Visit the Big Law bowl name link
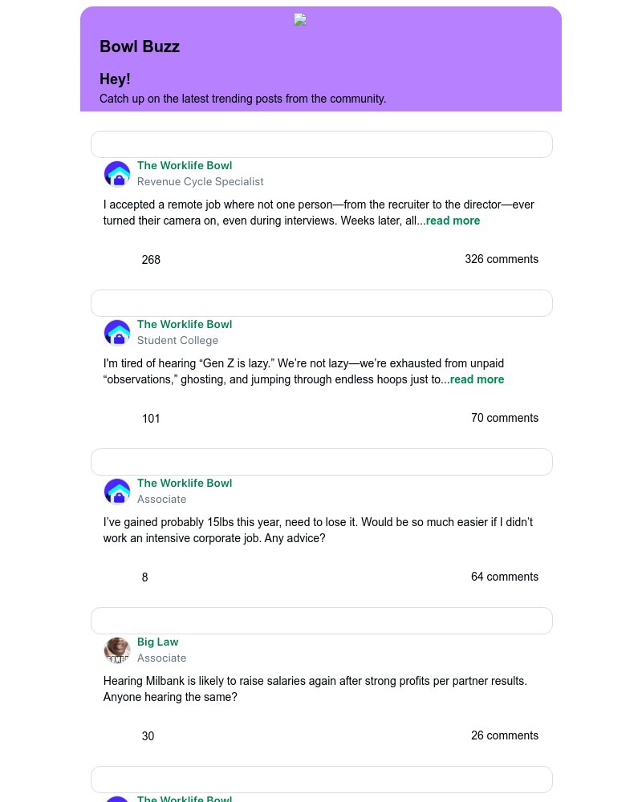The image size is (642, 802). click(158, 642)
